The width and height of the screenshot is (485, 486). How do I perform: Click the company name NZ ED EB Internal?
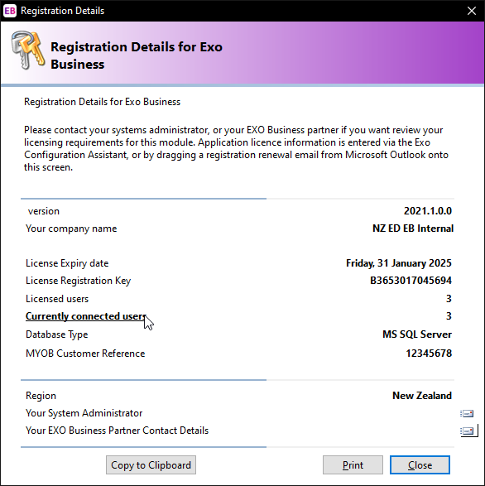(x=413, y=229)
